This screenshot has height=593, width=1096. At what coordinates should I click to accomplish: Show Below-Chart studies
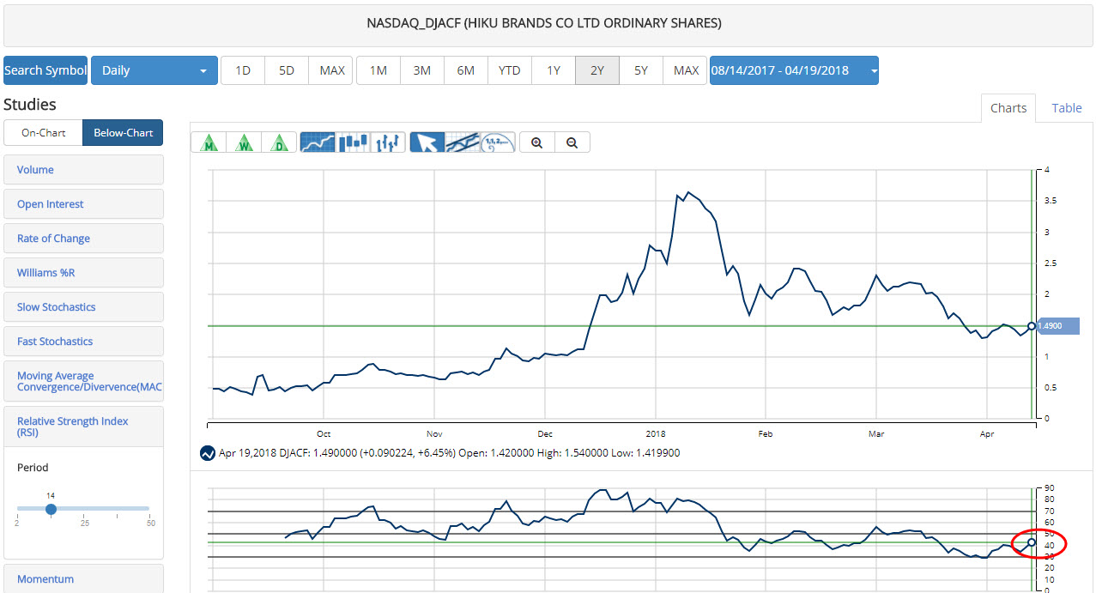click(x=123, y=133)
